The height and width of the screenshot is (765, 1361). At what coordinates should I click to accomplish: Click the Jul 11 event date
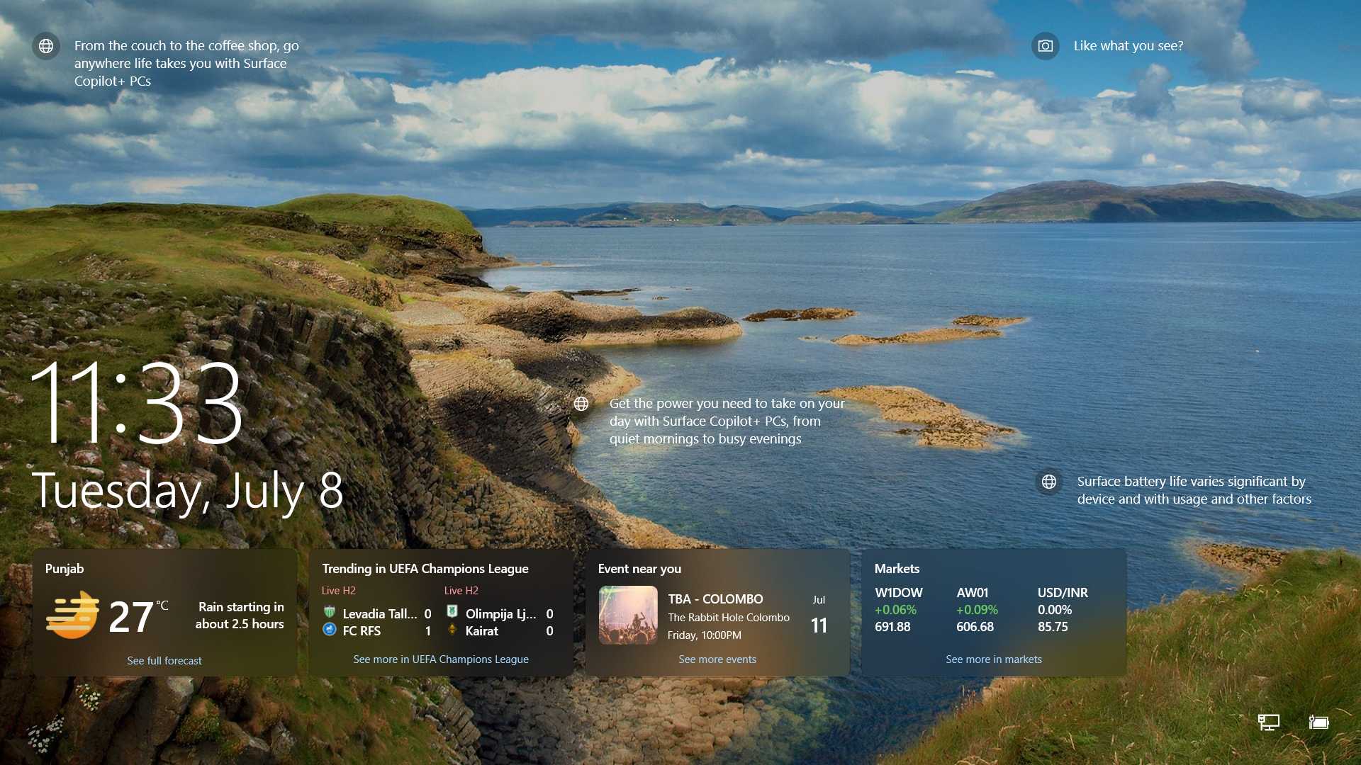[x=819, y=615]
